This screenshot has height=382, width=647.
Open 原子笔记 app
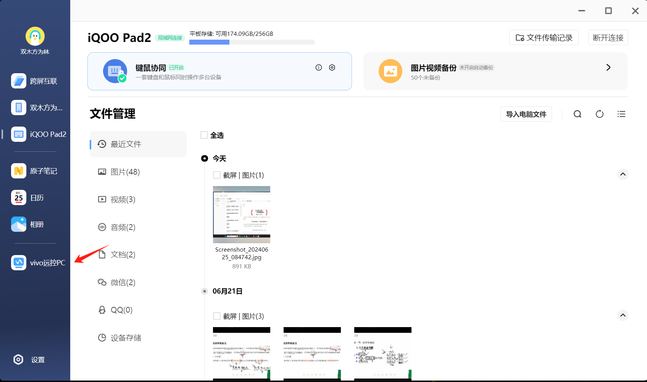coord(35,171)
